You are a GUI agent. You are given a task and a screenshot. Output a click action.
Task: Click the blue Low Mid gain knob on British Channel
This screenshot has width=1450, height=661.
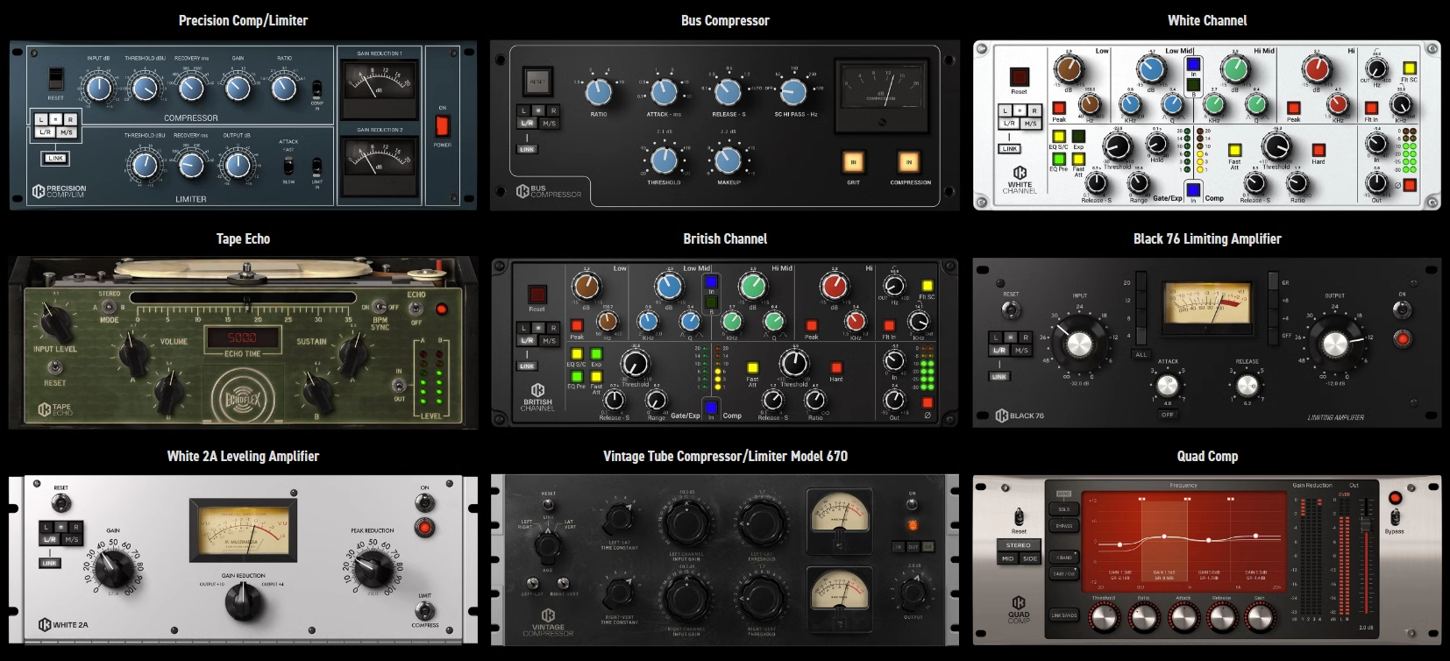[x=669, y=287]
